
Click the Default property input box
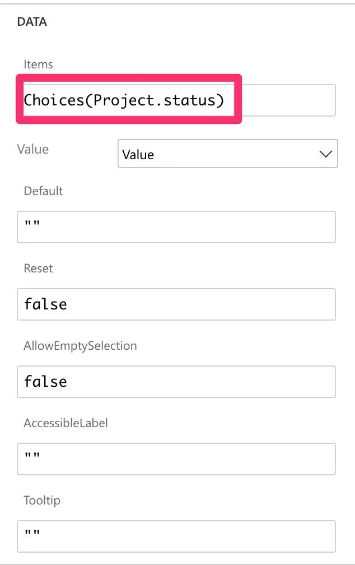(176, 227)
